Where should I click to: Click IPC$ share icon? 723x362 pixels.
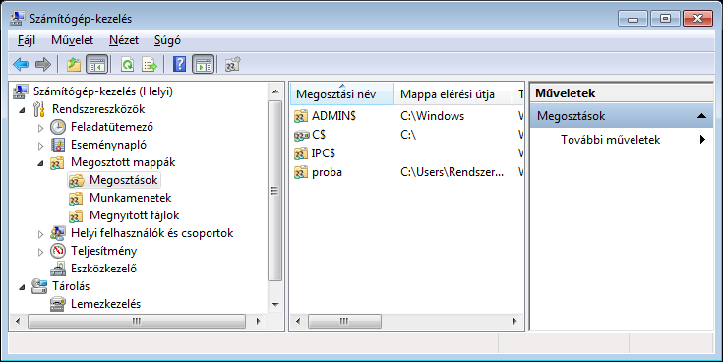tap(301, 153)
